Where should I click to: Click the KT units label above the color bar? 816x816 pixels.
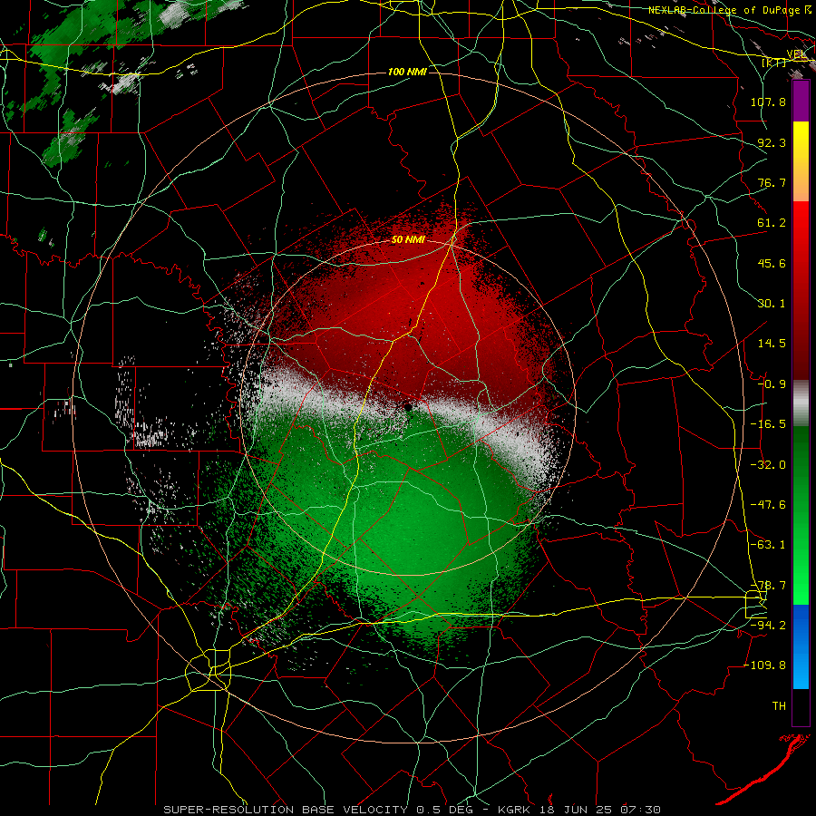(x=776, y=63)
